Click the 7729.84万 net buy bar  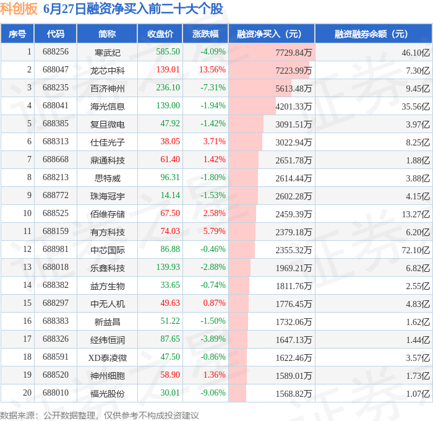point(272,52)
